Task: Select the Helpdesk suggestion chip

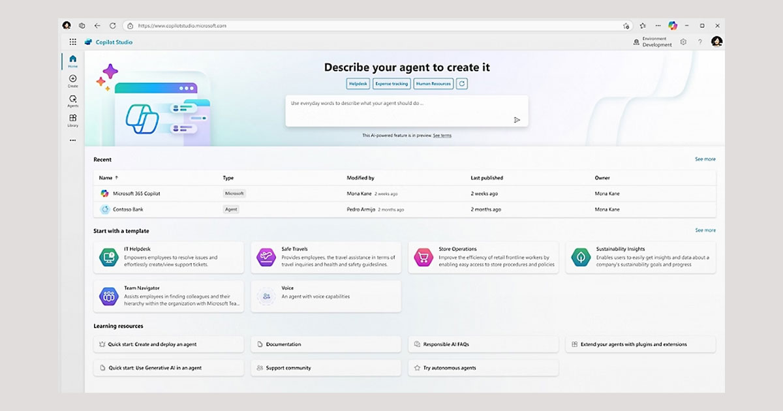Action: click(x=358, y=84)
